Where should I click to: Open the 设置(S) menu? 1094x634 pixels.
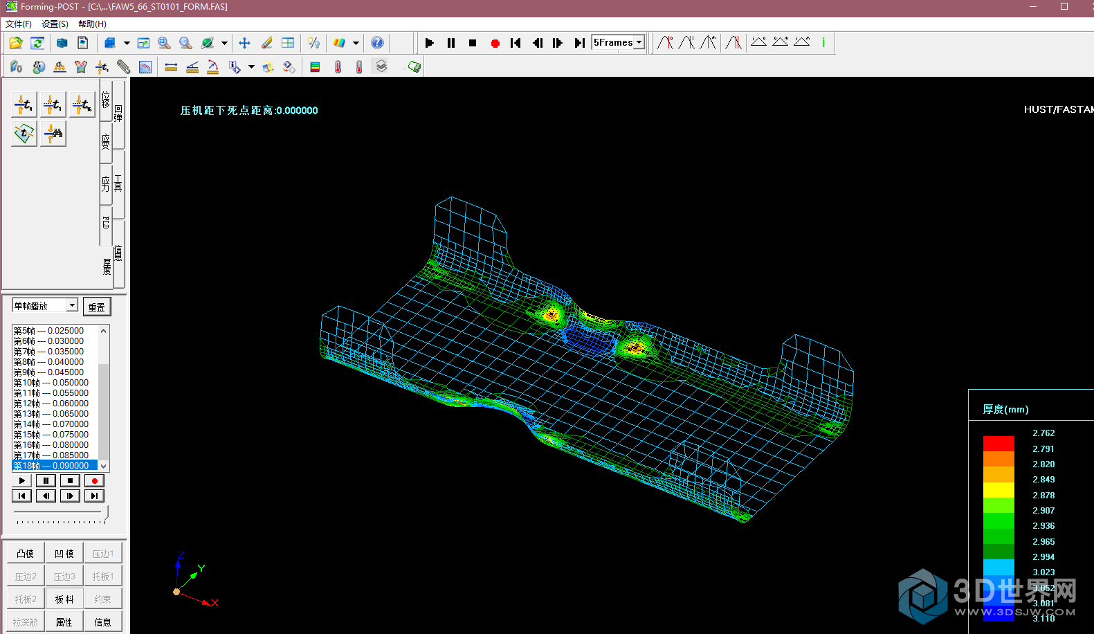pyautogui.click(x=55, y=24)
